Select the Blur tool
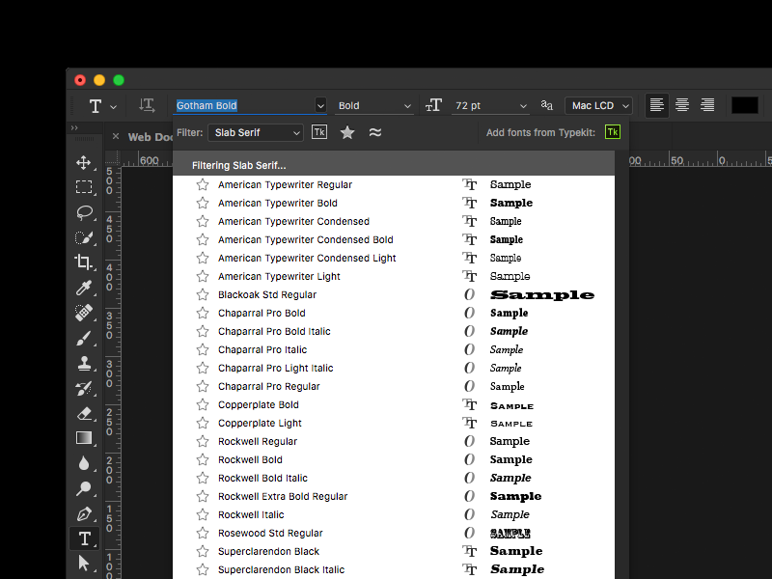 [x=84, y=463]
